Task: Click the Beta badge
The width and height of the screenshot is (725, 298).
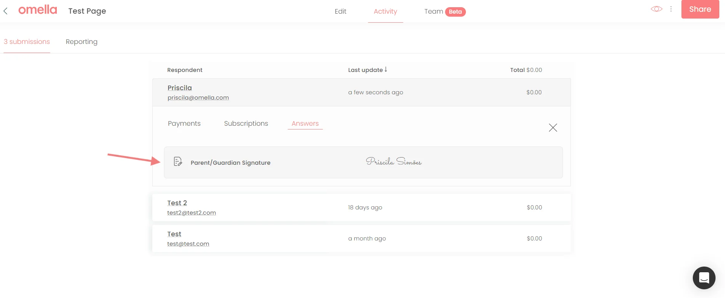Action: (x=455, y=12)
